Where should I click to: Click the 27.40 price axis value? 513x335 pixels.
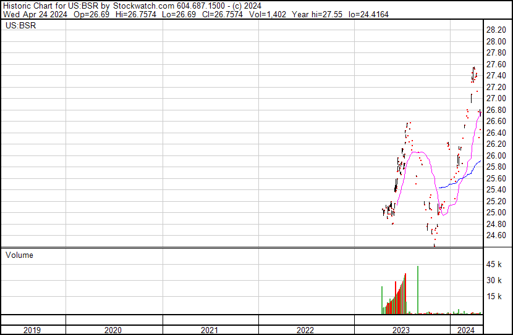(496, 76)
